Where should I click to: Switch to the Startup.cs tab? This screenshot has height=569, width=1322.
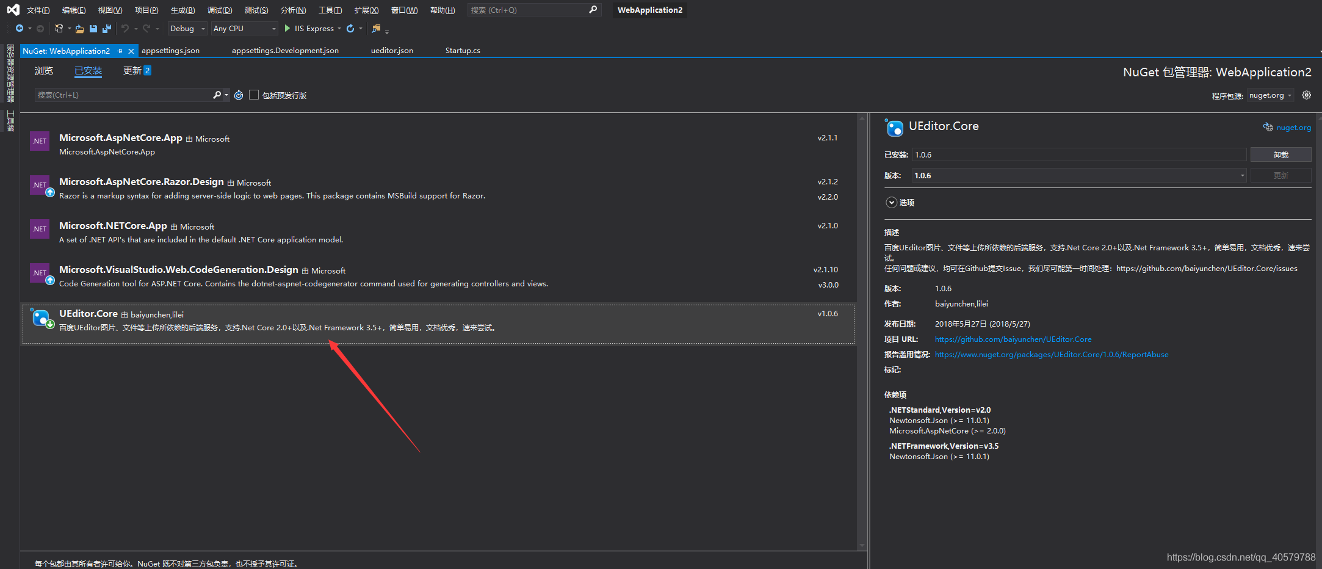pyautogui.click(x=462, y=51)
